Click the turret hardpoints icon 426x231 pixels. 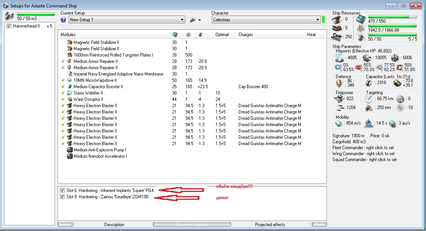click(336, 19)
